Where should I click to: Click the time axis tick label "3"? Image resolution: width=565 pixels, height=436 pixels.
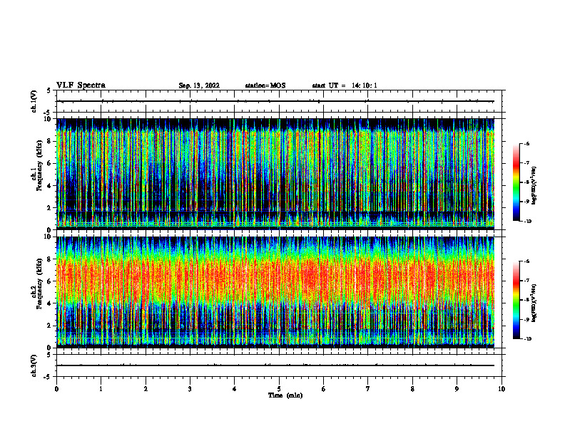click(x=190, y=389)
